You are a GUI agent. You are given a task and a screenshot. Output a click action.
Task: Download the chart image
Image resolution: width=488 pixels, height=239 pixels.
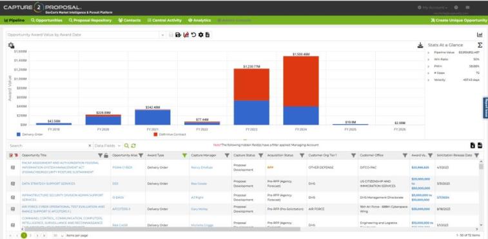click(x=420, y=46)
